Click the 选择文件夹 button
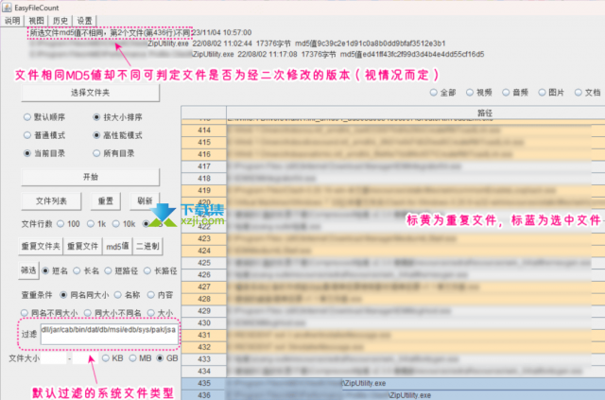Screen dimensions: 605x400 pyautogui.click(x=91, y=94)
